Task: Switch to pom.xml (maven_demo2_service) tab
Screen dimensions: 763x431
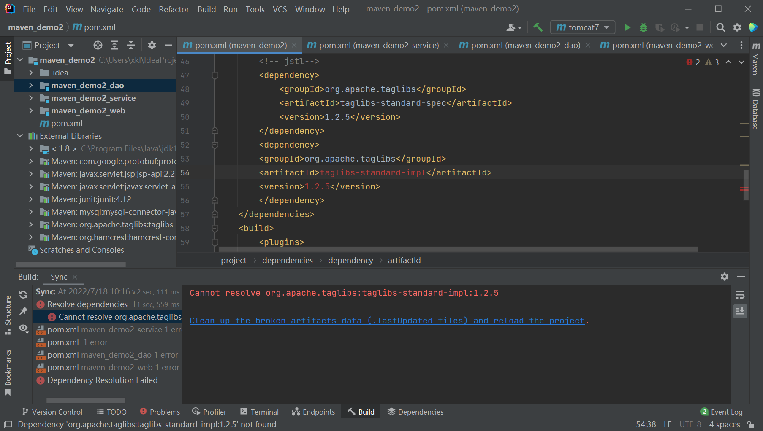Action: [x=378, y=45]
